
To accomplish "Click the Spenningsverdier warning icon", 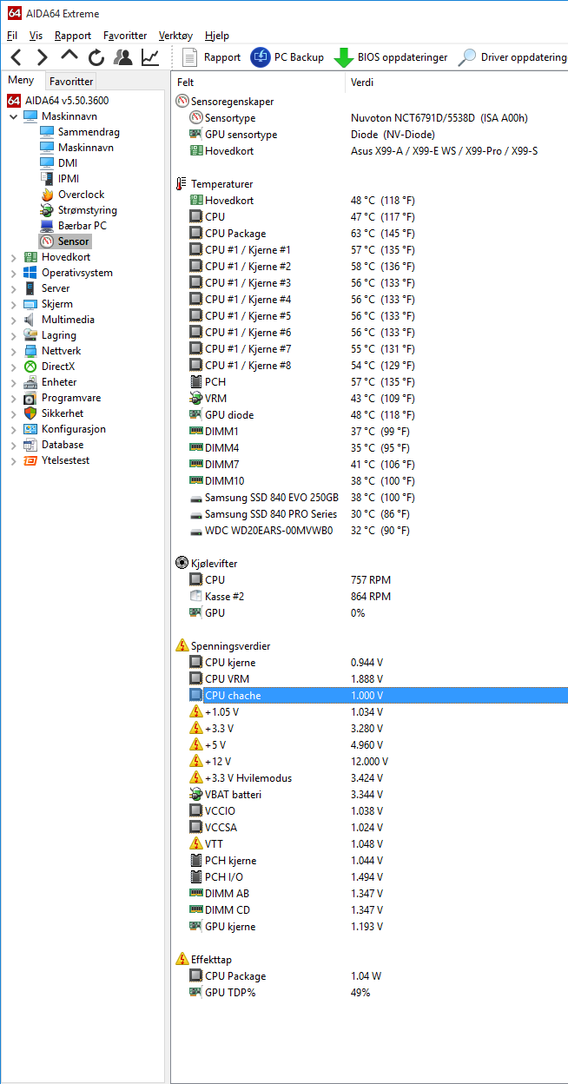I will 182,646.
